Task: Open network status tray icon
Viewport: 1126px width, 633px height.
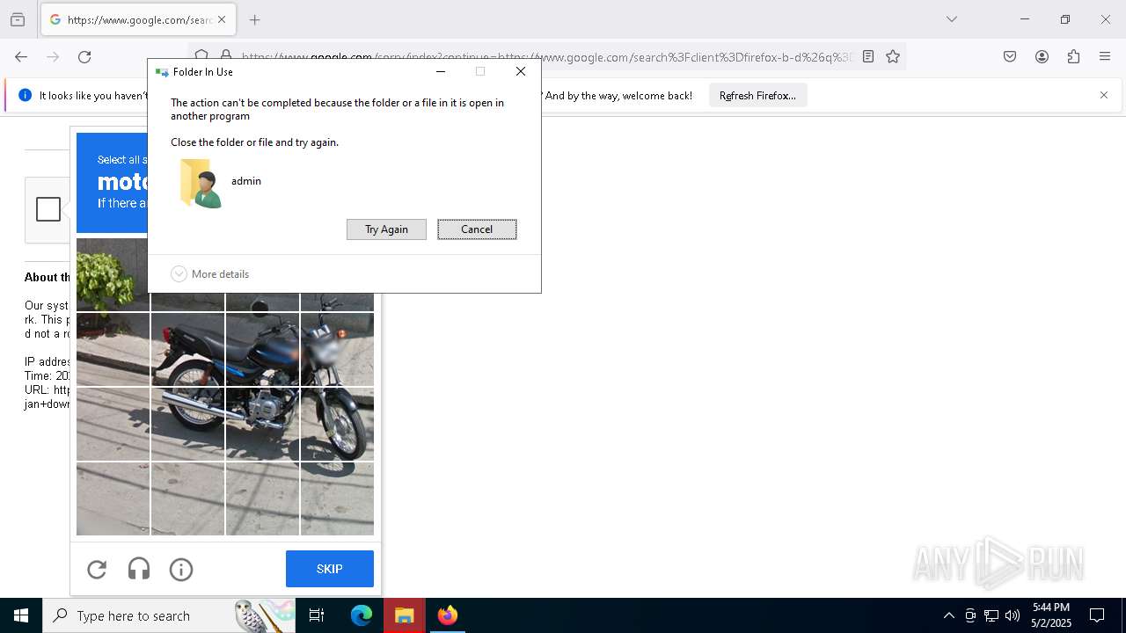Action: tap(991, 615)
